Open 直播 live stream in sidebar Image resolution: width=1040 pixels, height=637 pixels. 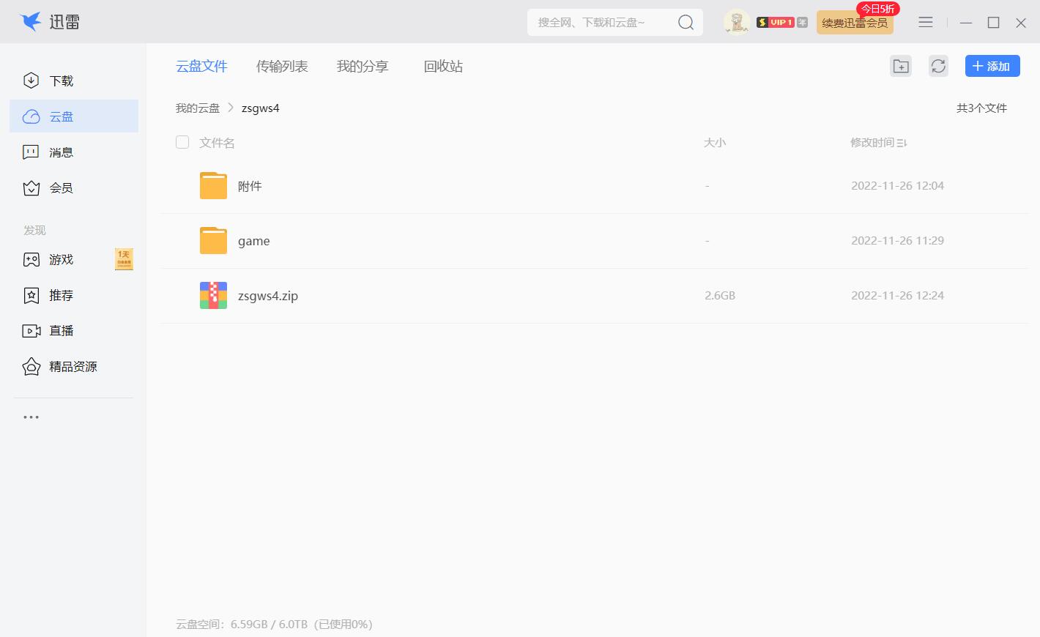(x=62, y=331)
